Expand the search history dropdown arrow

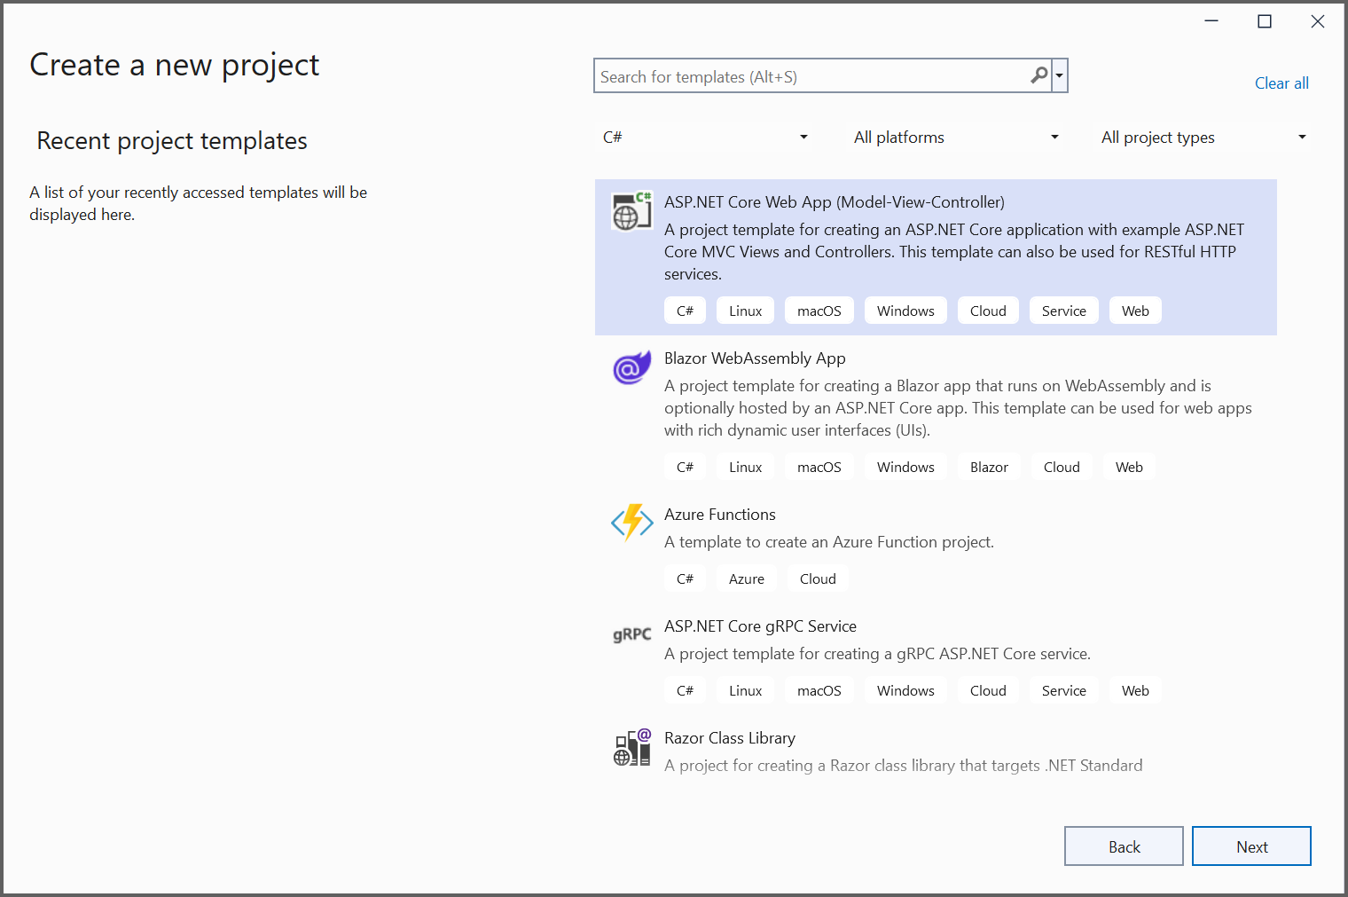coord(1059,76)
